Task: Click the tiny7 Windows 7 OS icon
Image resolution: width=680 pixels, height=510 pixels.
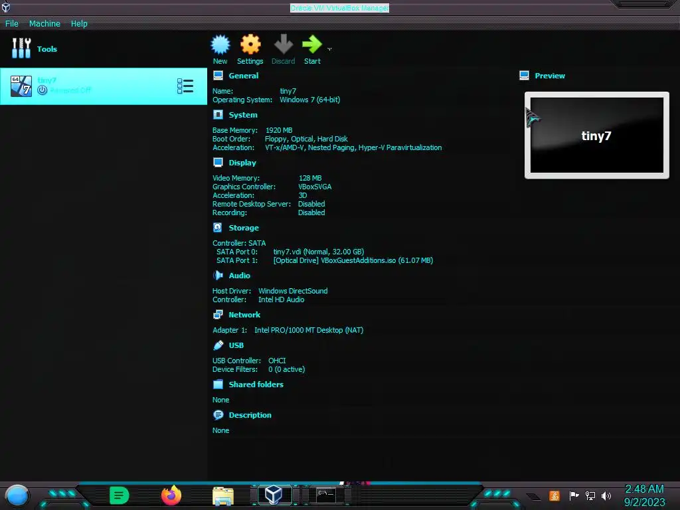Action: (x=21, y=86)
